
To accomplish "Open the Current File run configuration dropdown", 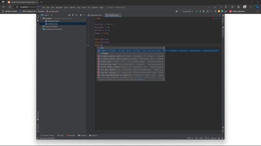I will [188, 11].
